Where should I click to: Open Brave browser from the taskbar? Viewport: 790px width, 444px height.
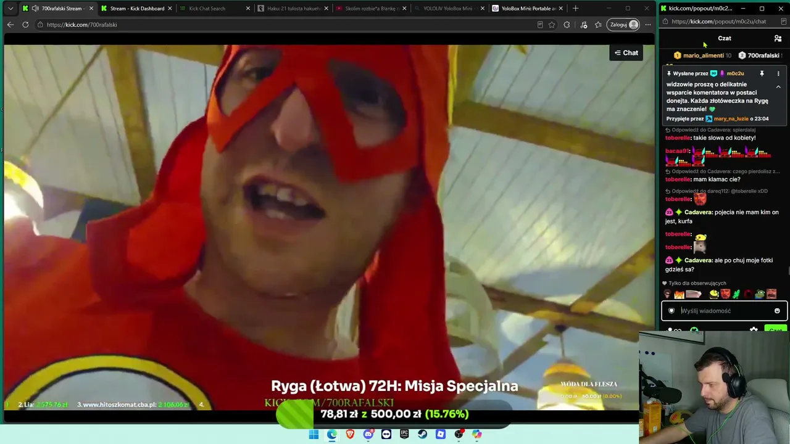coord(350,434)
